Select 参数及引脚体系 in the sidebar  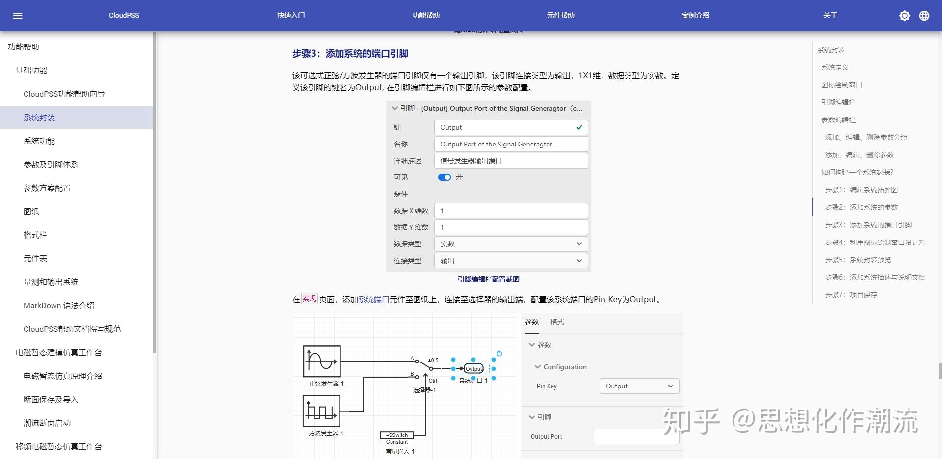click(51, 164)
